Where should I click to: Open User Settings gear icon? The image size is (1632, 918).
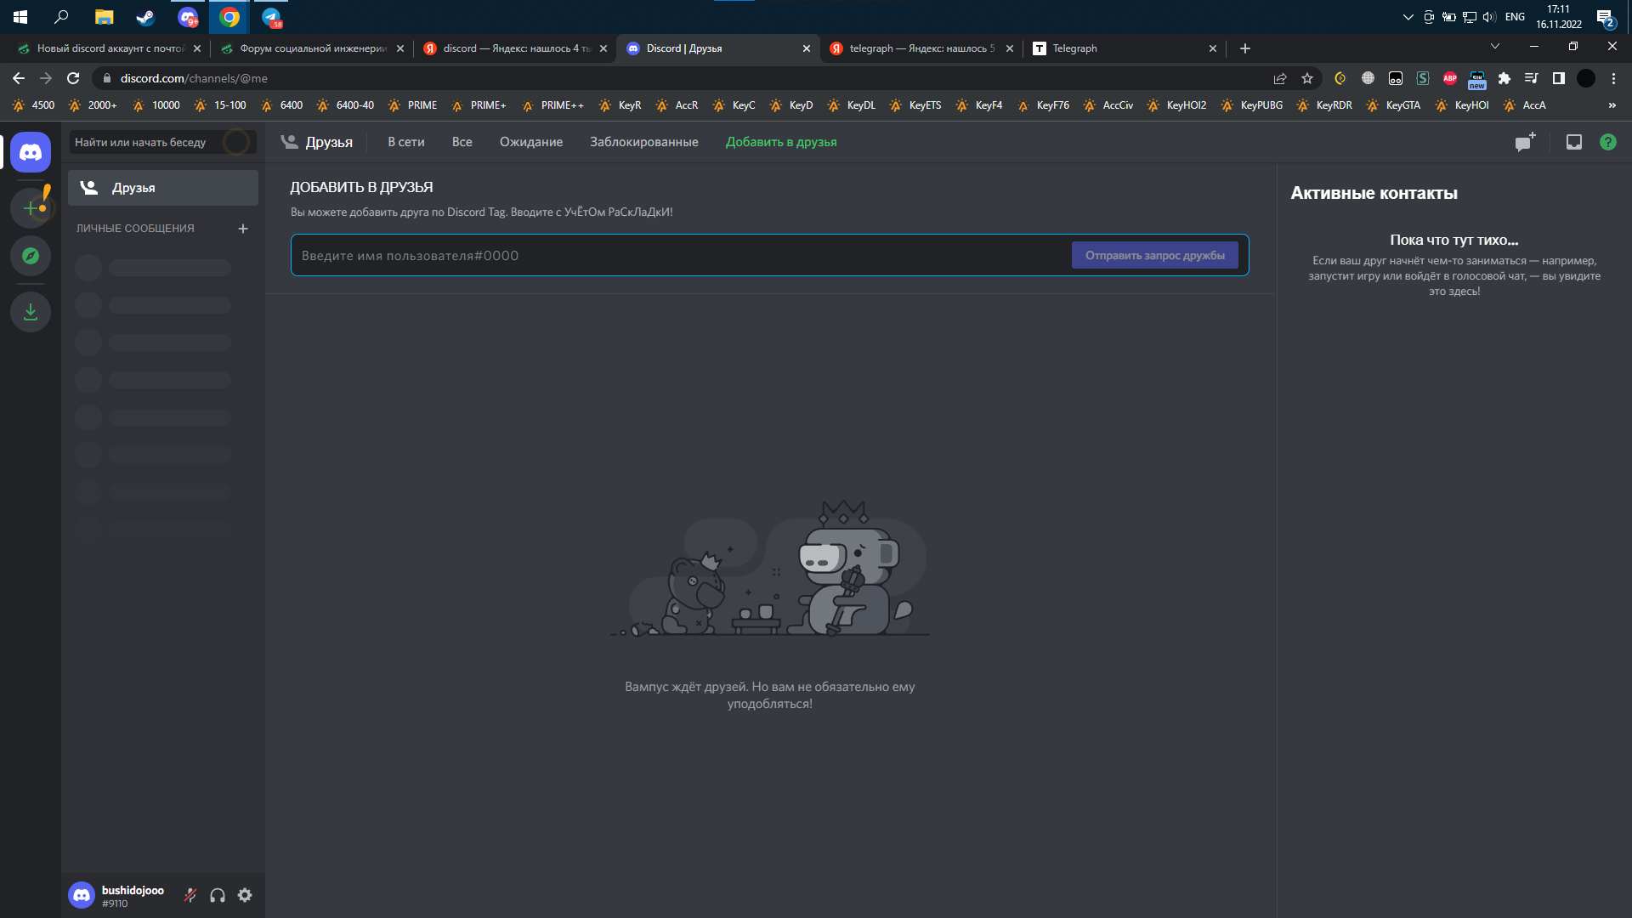pos(245,895)
